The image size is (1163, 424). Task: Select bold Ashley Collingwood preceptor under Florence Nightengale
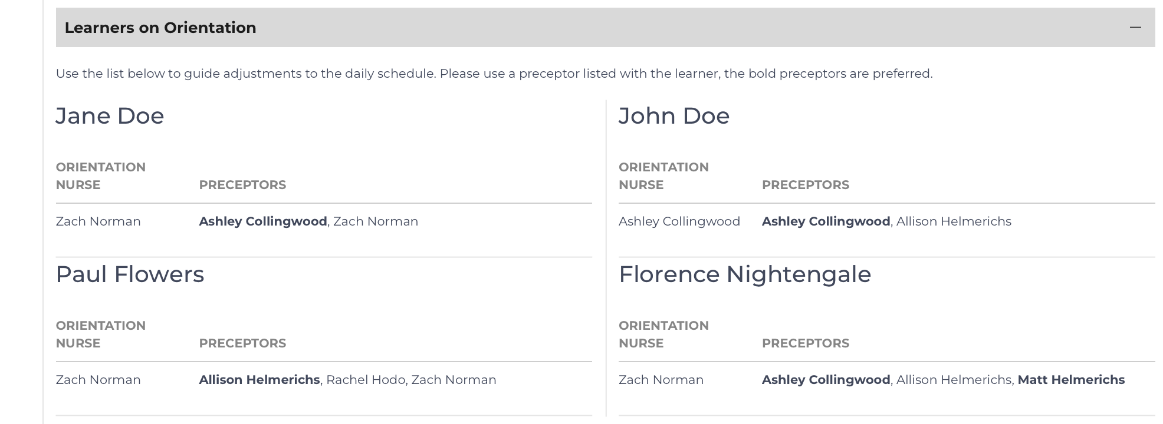coord(825,380)
